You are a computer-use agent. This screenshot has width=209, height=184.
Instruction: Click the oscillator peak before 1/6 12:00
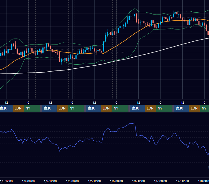pos(135,123)
